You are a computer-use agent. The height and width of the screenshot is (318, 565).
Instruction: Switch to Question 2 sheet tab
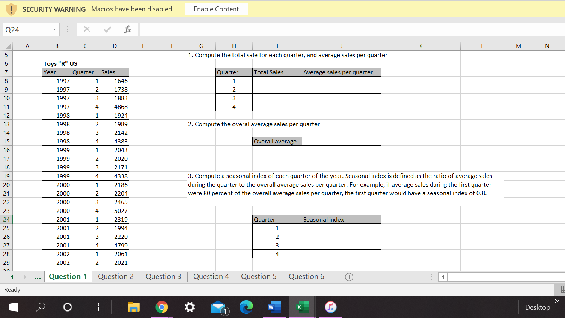tap(116, 277)
